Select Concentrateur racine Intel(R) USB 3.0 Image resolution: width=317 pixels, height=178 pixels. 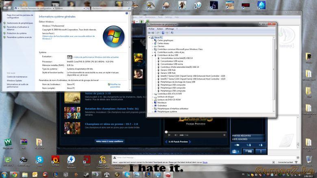tap(176, 58)
